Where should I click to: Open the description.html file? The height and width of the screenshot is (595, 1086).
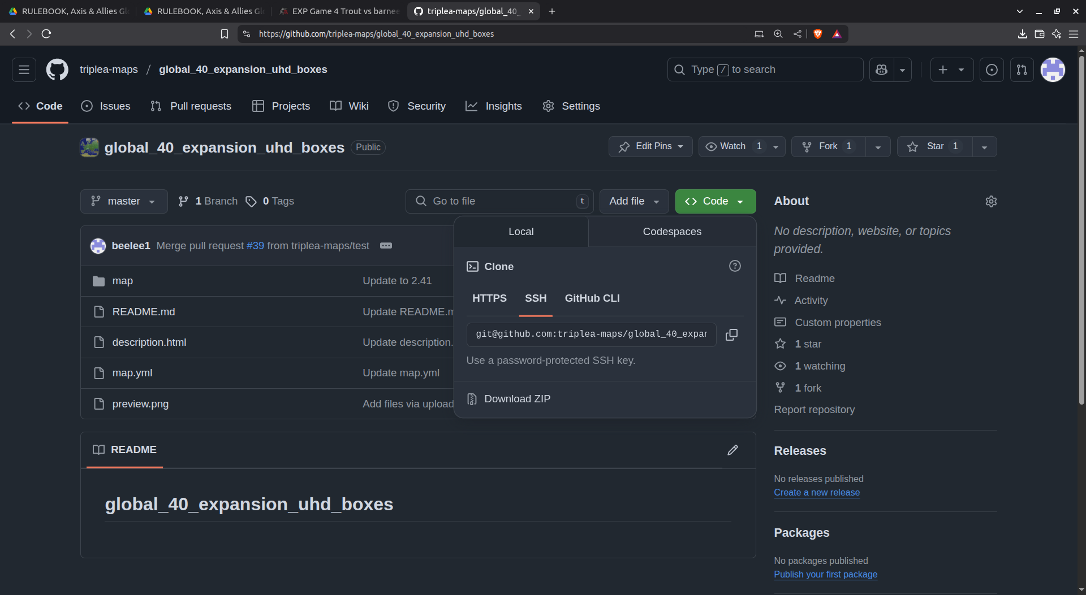pos(149,342)
